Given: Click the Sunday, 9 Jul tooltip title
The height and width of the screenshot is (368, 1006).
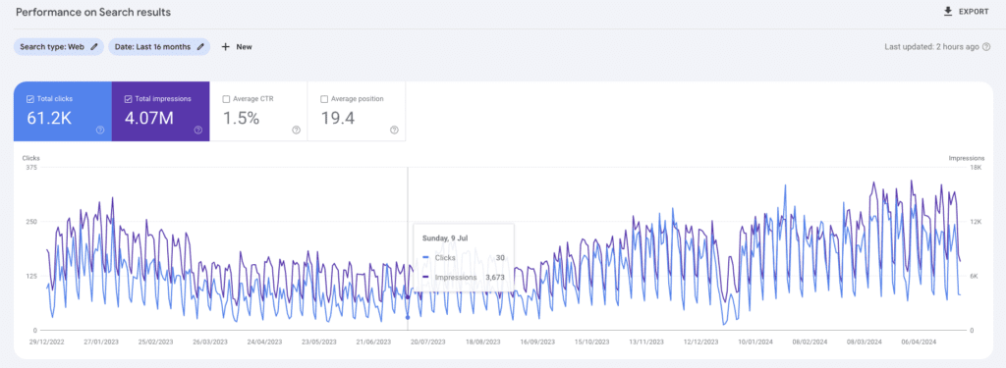Looking at the screenshot, I should (445, 237).
